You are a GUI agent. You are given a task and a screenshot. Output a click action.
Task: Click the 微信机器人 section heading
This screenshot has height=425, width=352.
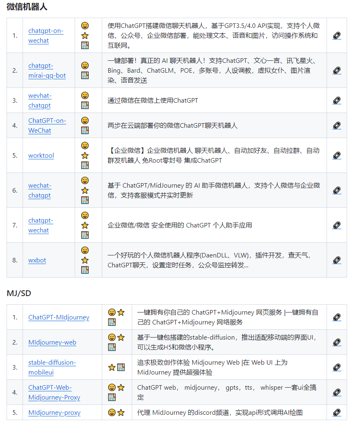point(27,7)
